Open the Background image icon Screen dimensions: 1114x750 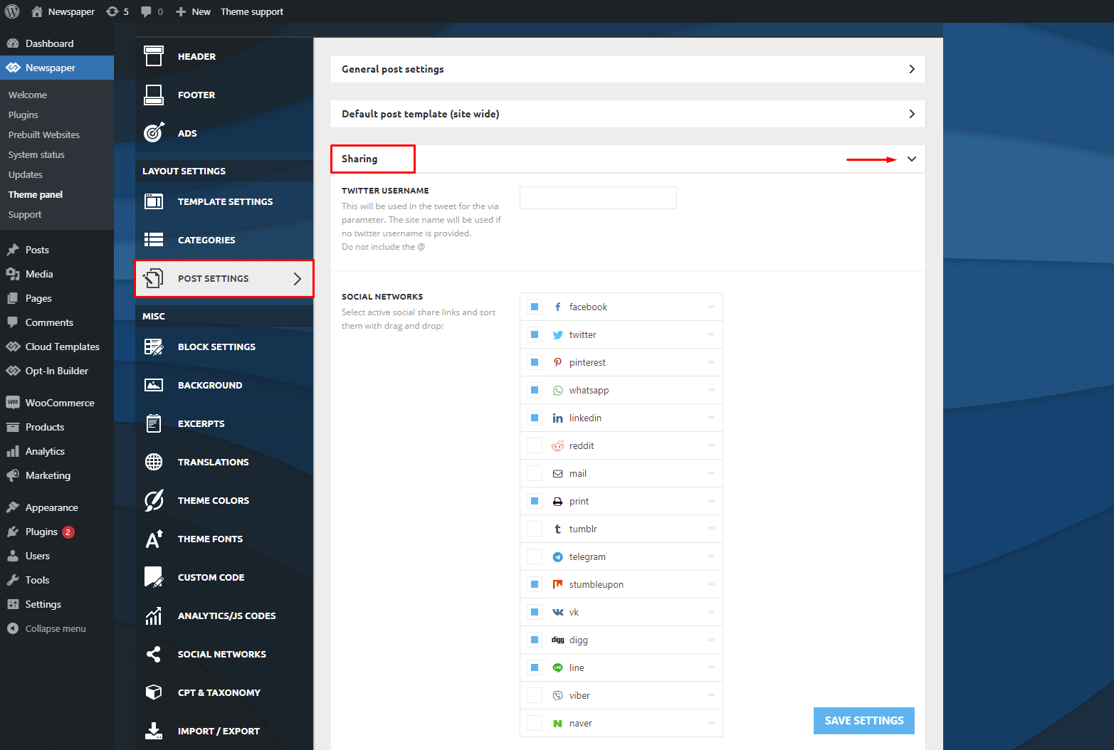tap(154, 385)
